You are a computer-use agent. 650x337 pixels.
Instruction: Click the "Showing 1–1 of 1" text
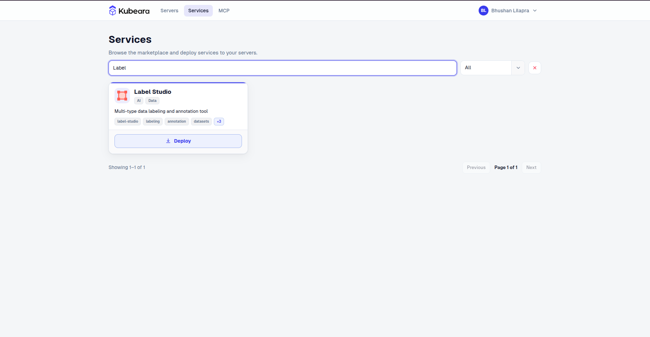[127, 168]
